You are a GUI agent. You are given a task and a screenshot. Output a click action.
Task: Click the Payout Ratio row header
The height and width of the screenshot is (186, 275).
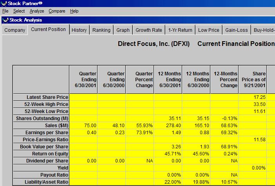click(41, 175)
